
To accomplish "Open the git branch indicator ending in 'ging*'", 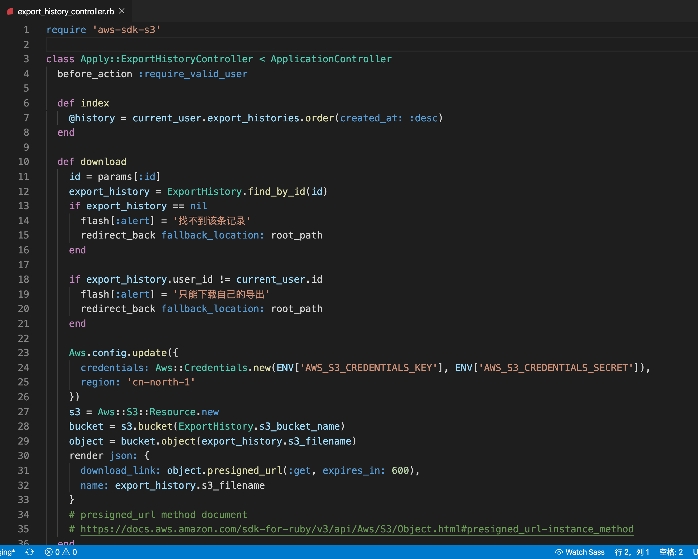I will coord(7,552).
